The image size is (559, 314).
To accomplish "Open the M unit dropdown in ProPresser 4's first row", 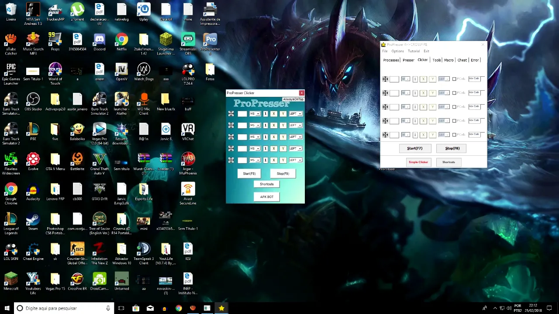I will (406, 79).
